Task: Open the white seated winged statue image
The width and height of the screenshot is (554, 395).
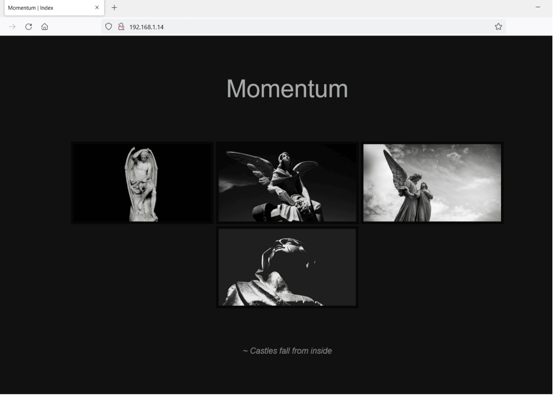Action: (142, 183)
